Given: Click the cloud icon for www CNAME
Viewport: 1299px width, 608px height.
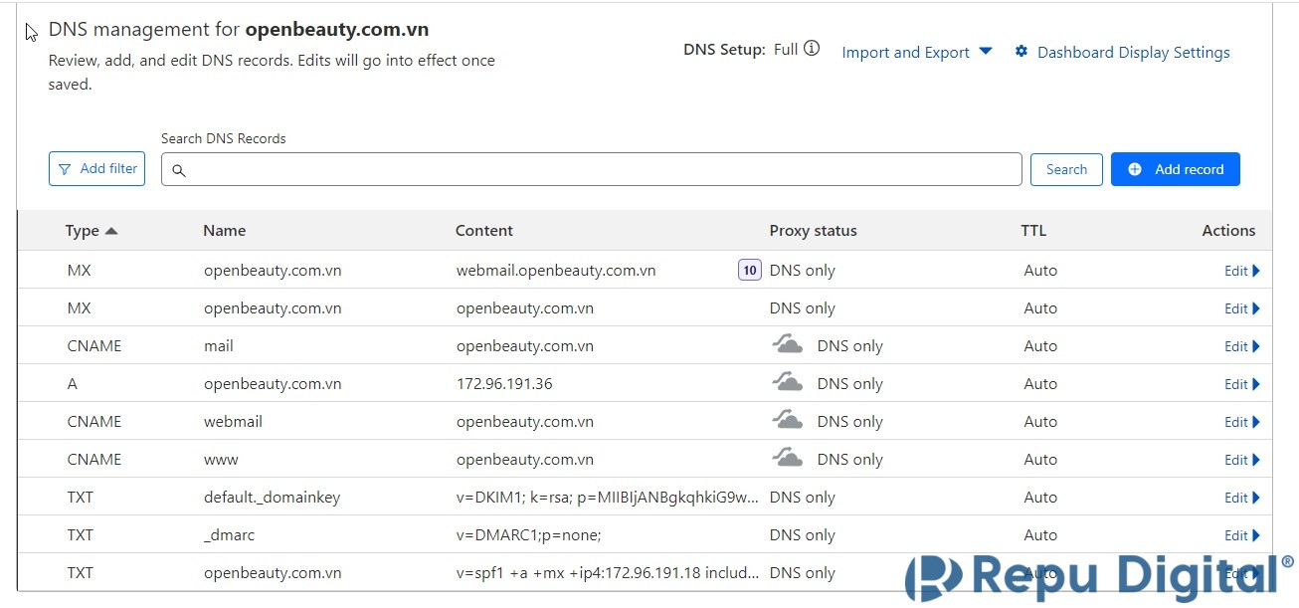Looking at the screenshot, I should coord(788,459).
